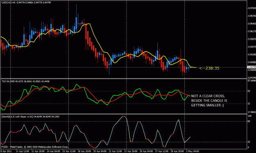The image size is (256, 153).
Task: Click the 0.95575 price scale label
Action: pyautogui.click(x=252, y=47)
